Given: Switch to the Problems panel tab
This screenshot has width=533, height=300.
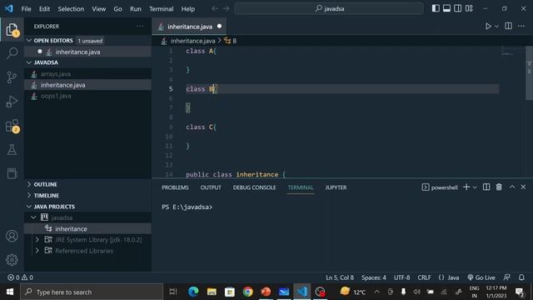Looking at the screenshot, I should pos(175,187).
